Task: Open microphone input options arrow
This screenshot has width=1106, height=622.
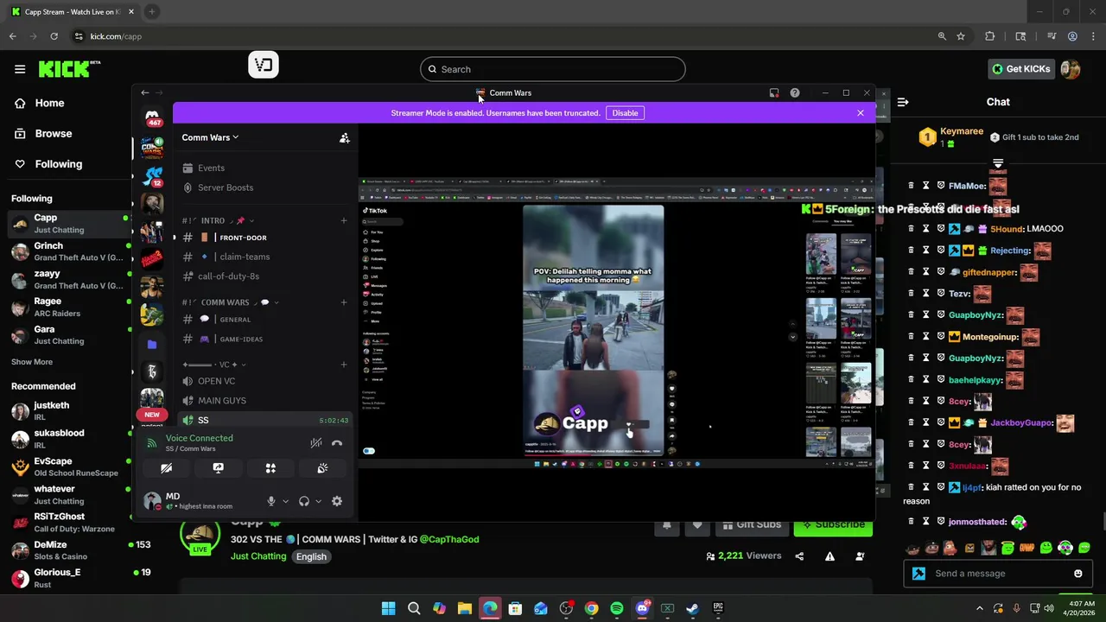Action: pyautogui.click(x=285, y=502)
